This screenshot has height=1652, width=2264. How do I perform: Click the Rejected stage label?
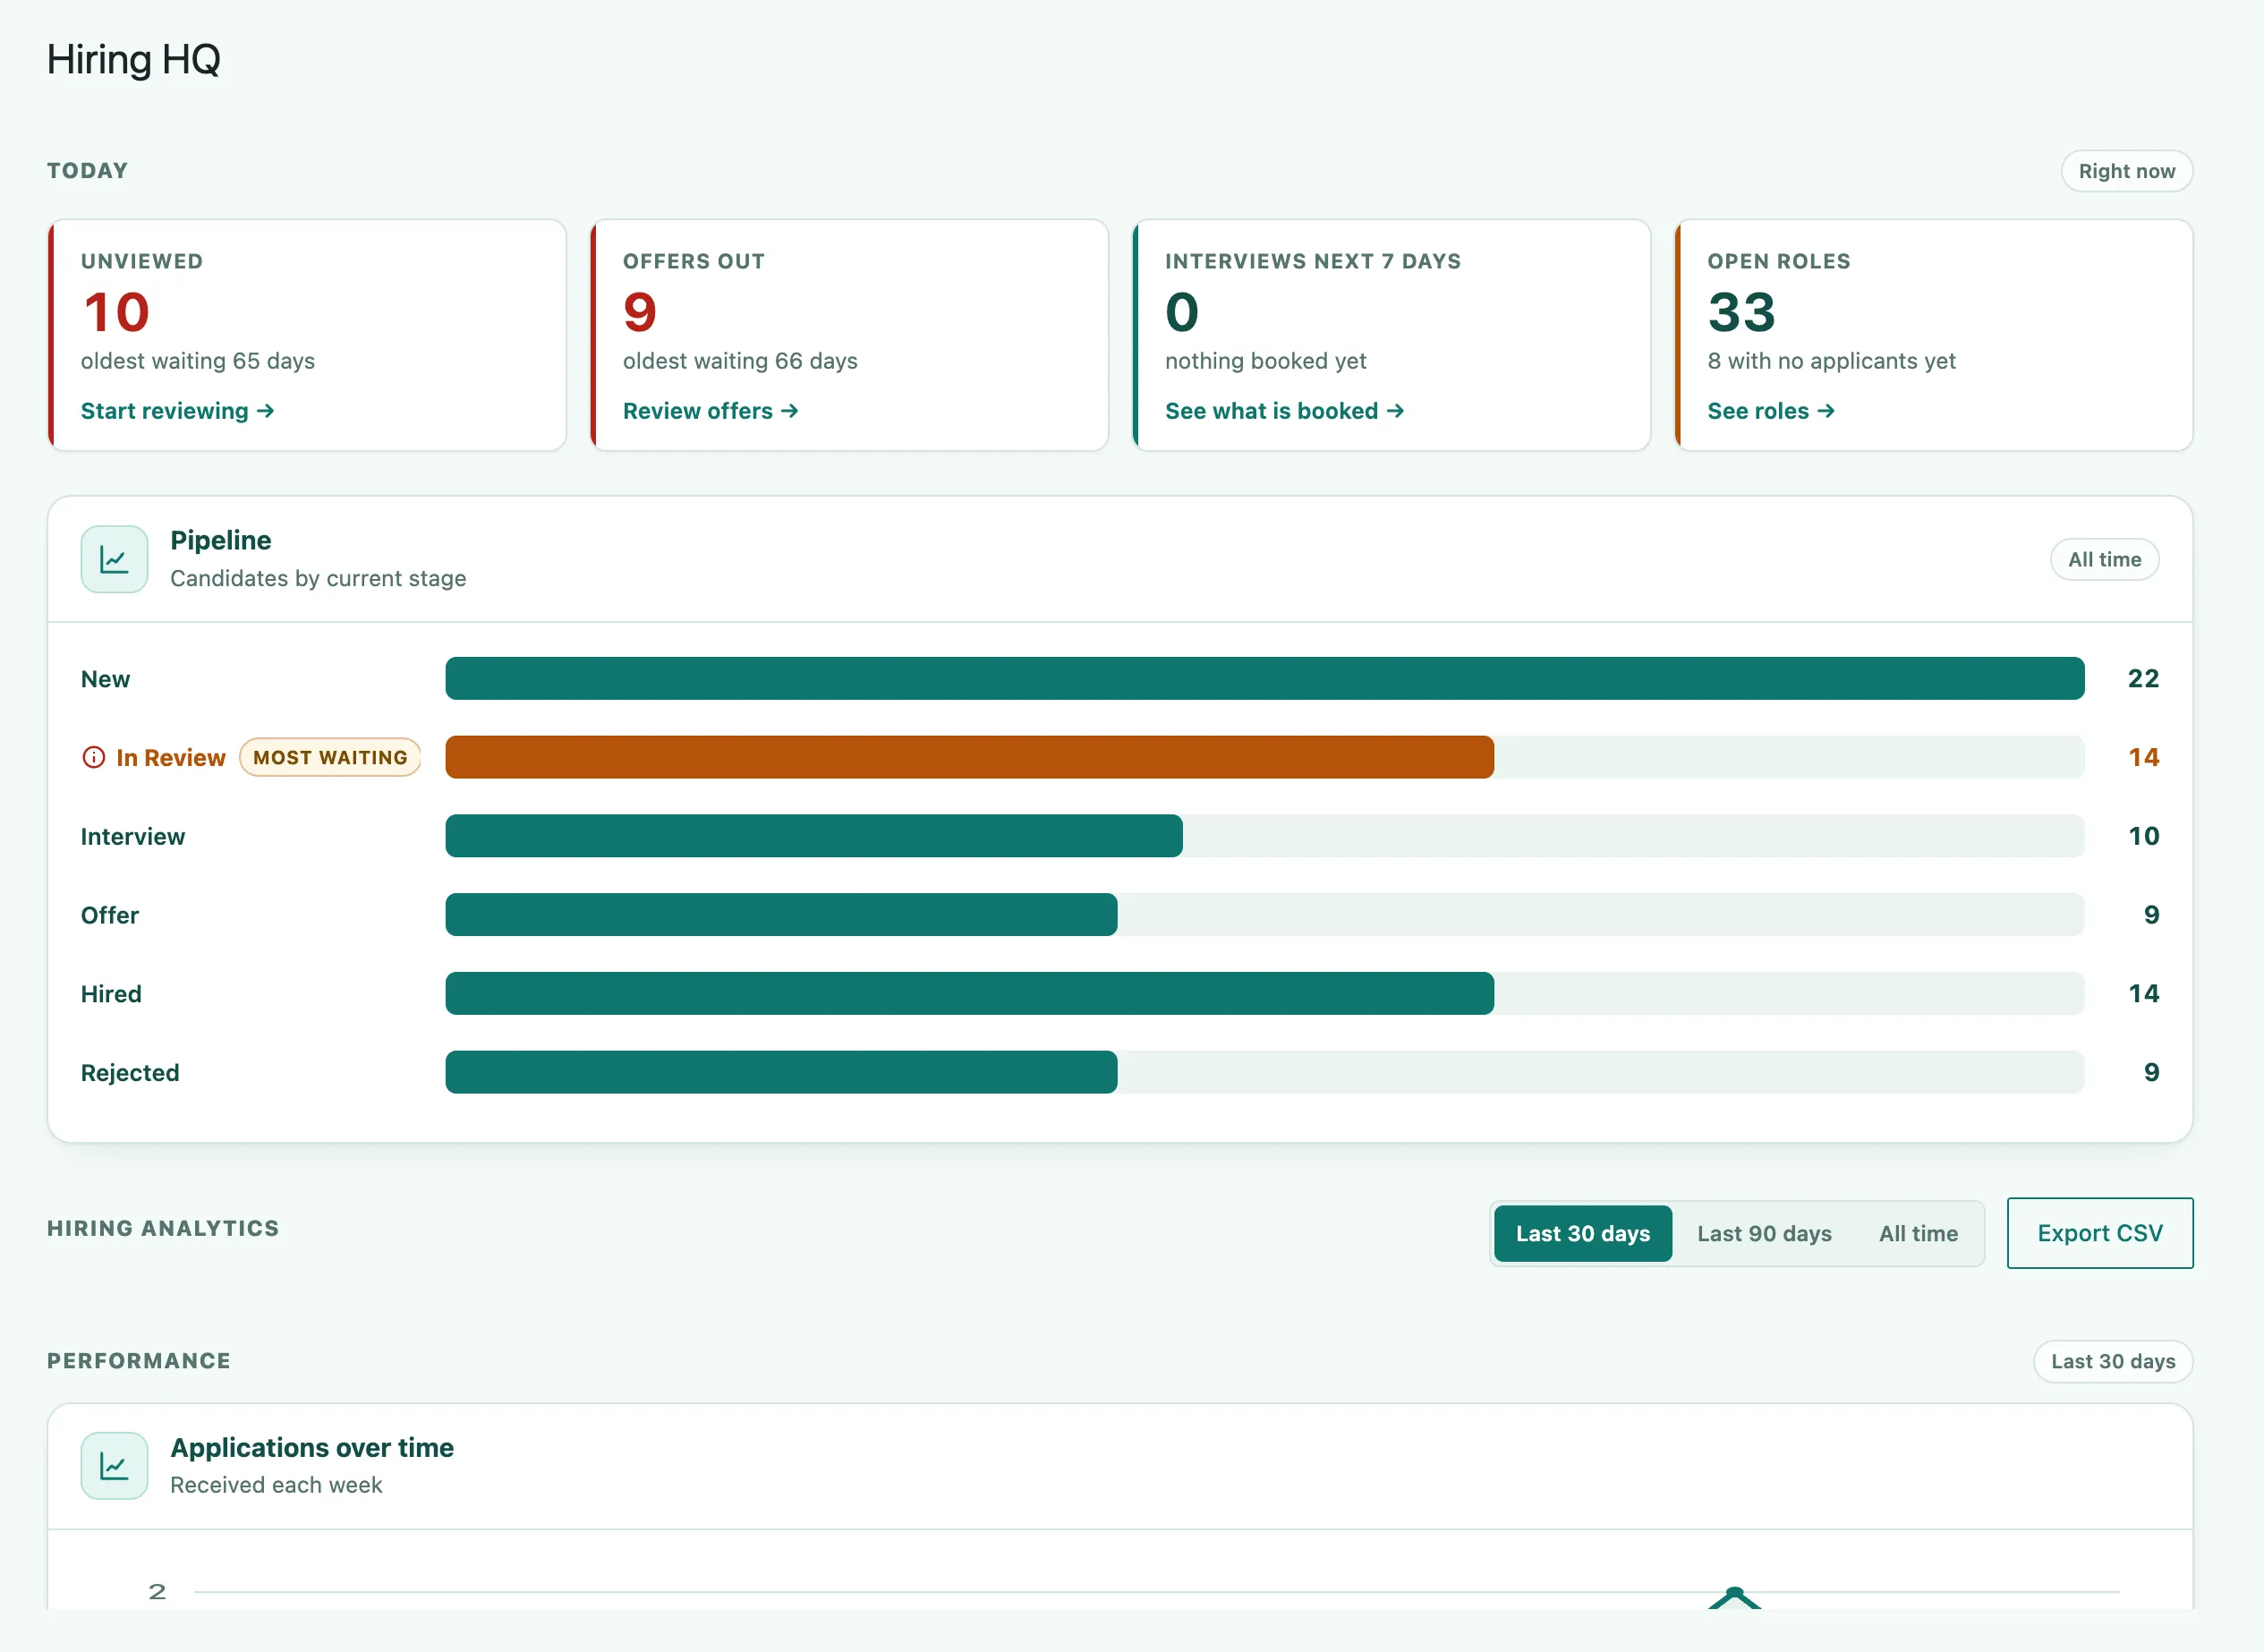(130, 1073)
